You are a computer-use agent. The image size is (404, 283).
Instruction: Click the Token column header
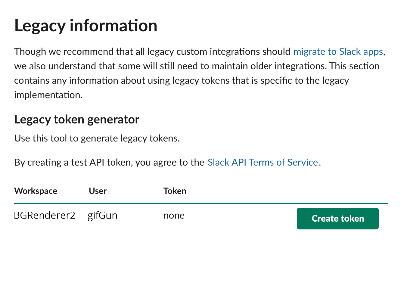pyautogui.click(x=175, y=191)
